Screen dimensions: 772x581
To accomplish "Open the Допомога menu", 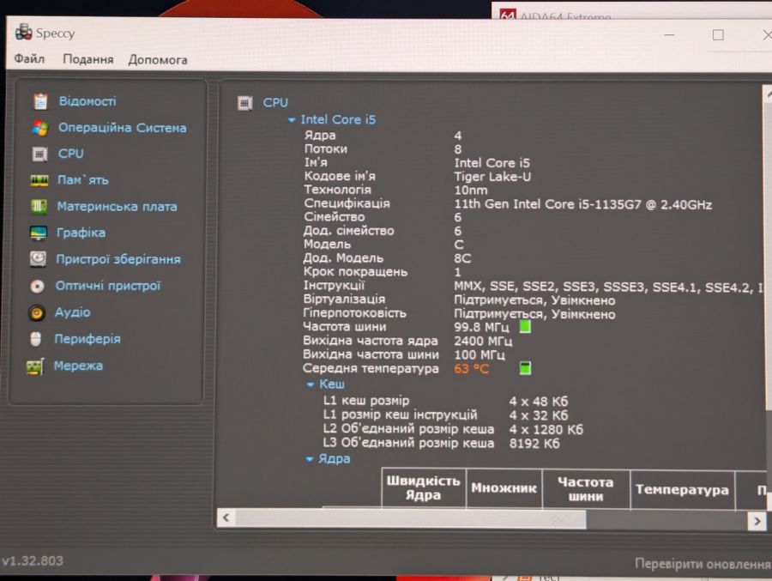I will [x=158, y=59].
